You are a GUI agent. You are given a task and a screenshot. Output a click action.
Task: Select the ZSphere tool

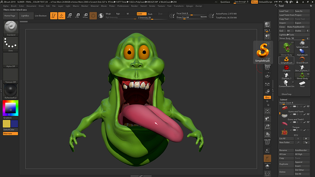pos(287,68)
